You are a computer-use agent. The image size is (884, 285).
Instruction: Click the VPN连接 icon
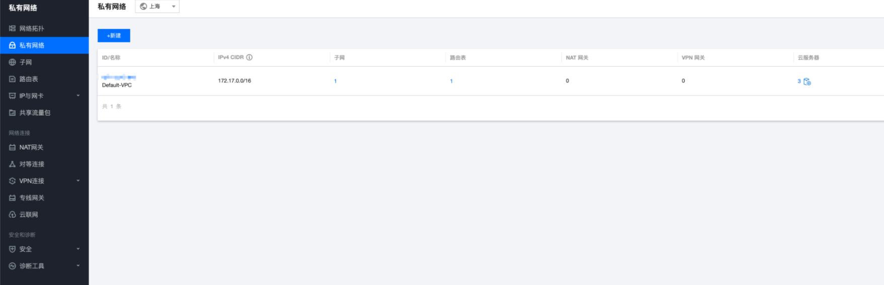click(12, 181)
